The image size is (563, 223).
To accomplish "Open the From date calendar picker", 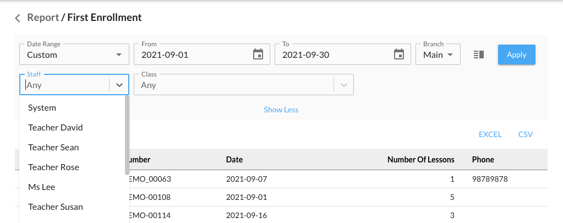I will click(258, 55).
